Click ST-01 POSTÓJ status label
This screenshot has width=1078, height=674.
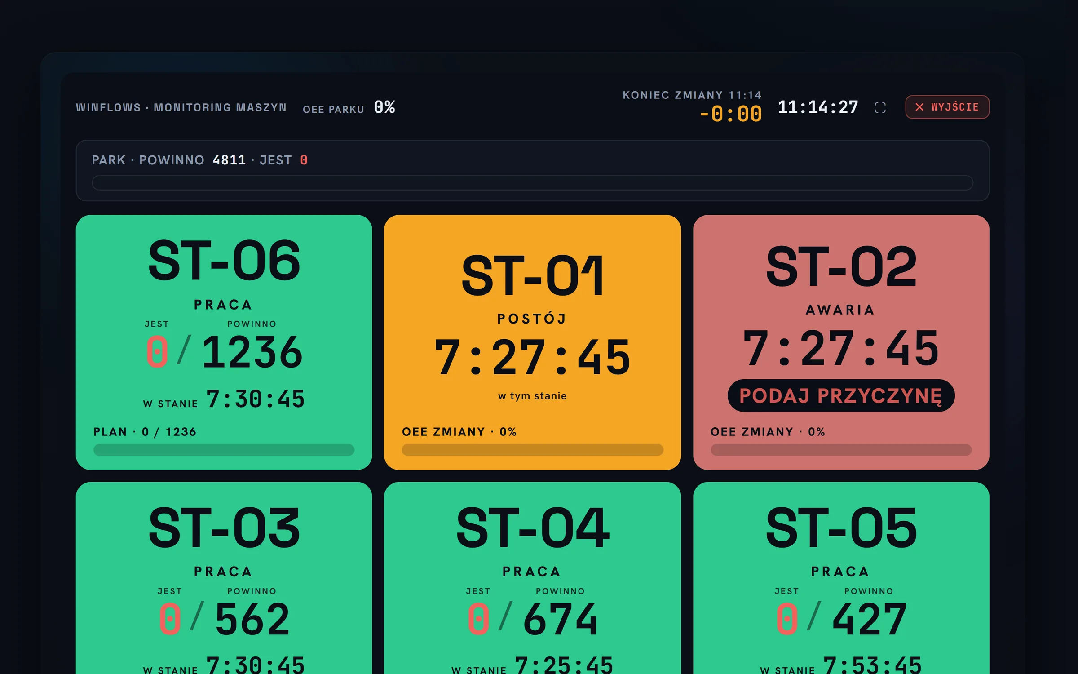coord(532,319)
